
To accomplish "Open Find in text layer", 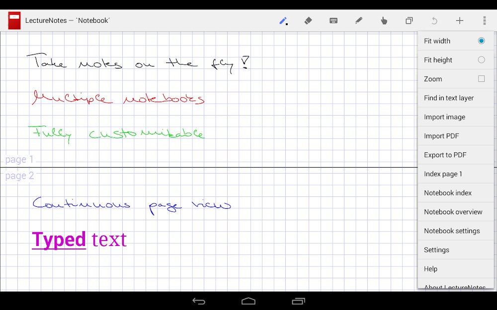I will [449, 98].
